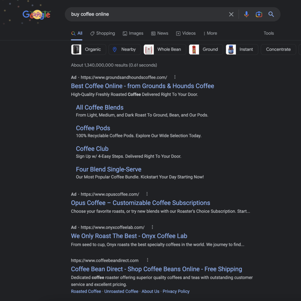Open search by image camera icon
This screenshot has width=301, height=301.
point(259,14)
